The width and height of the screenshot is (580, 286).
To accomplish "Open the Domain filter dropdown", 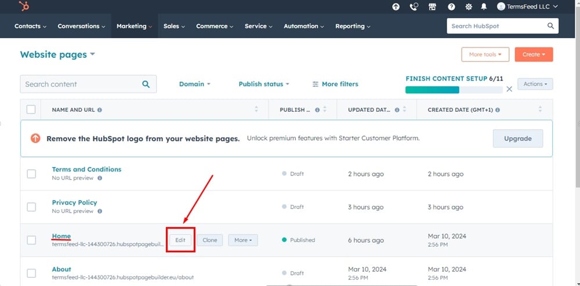I will [x=194, y=84].
